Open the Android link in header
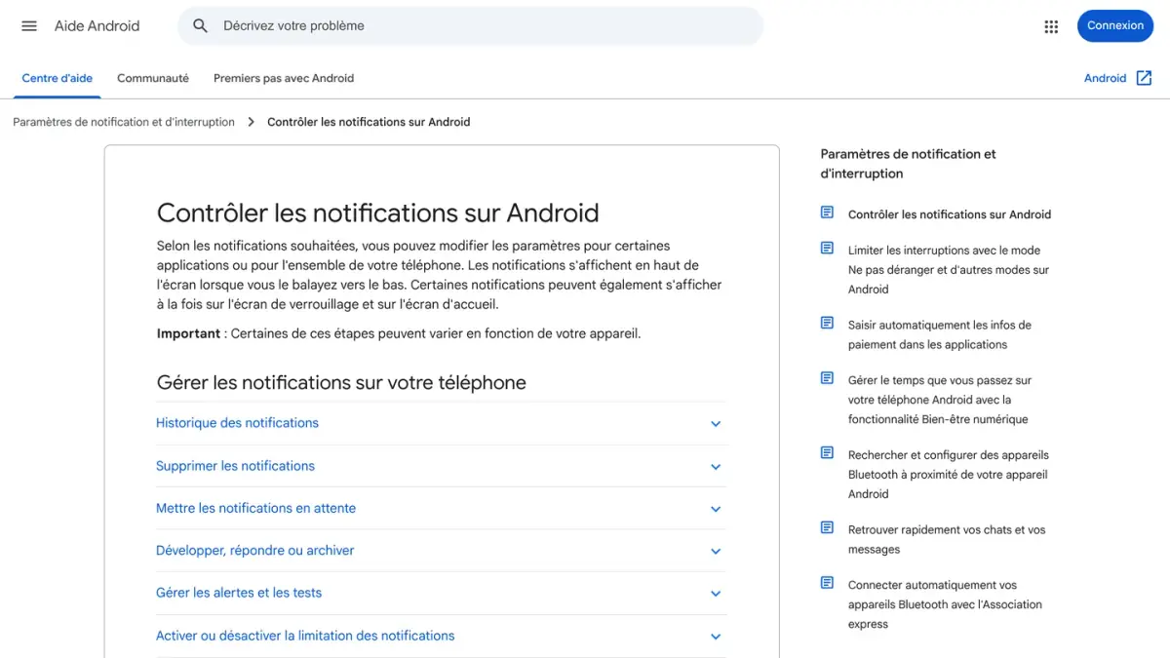The image size is (1170, 658). tap(1105, 78)
